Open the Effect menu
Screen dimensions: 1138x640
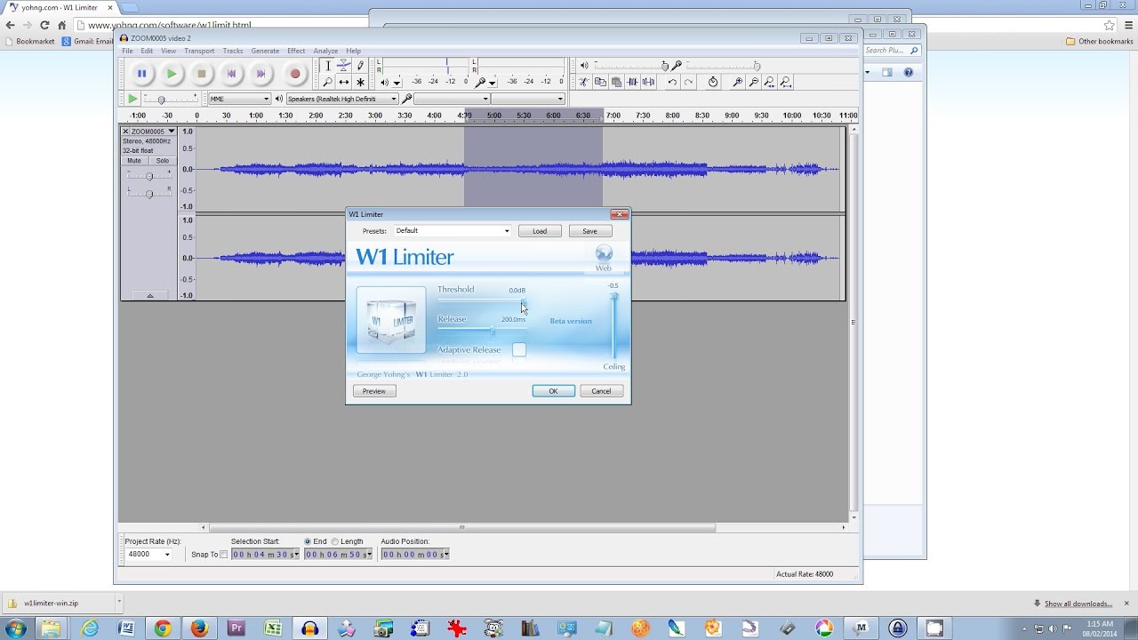[296, 51]
